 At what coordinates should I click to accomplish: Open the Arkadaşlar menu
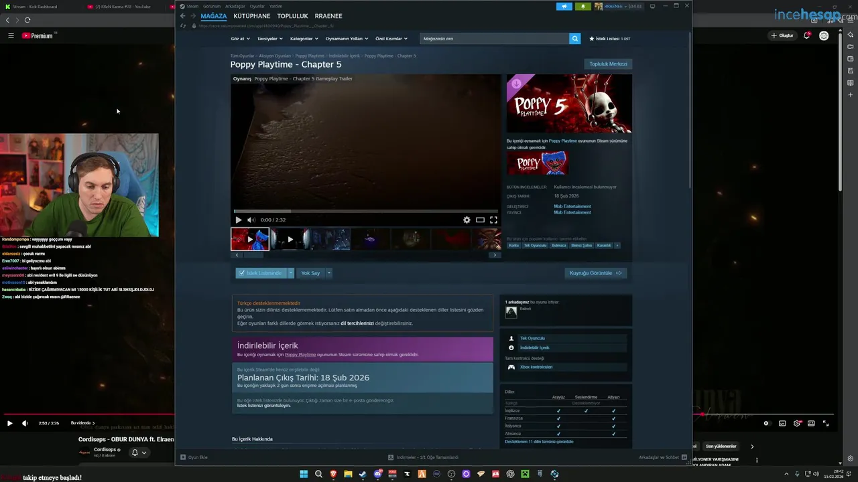pyautogui.click(x=235, y=6)
